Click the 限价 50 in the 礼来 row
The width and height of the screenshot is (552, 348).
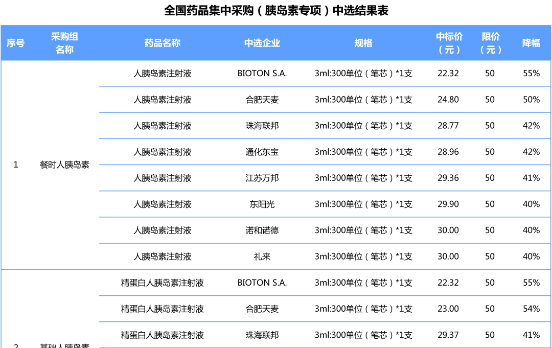click(490, 257)
